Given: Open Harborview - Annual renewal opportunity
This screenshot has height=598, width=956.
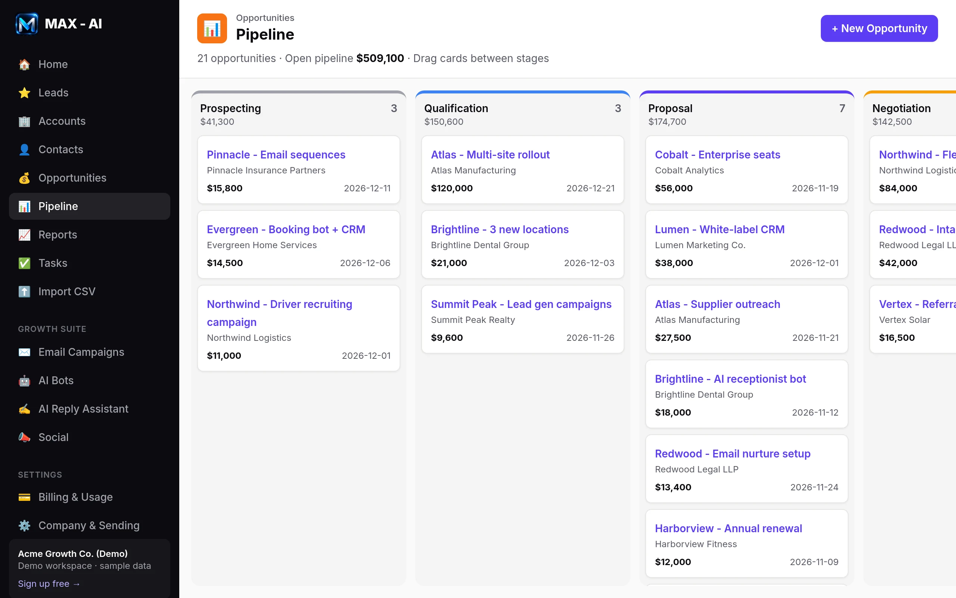Looking at the screenshot, I should [729, 528].
